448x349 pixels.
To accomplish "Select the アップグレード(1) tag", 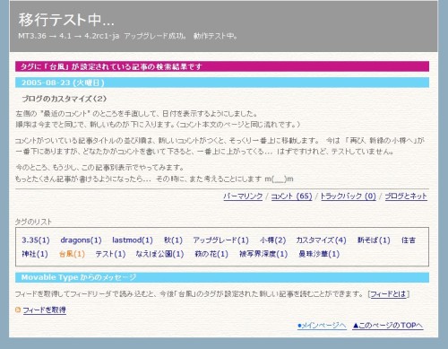I will 220,240.
